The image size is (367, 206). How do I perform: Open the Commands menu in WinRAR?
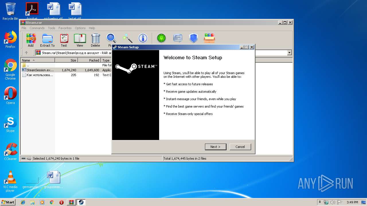(x=37, y=28)
